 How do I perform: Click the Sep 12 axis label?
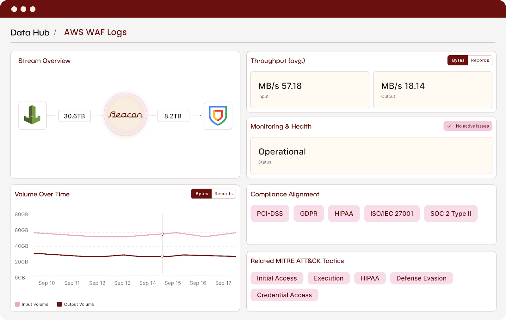pyautogui.click(x=97, y=283)
